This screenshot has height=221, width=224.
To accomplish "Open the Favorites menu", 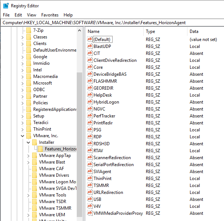I will (x=50, y=15).
